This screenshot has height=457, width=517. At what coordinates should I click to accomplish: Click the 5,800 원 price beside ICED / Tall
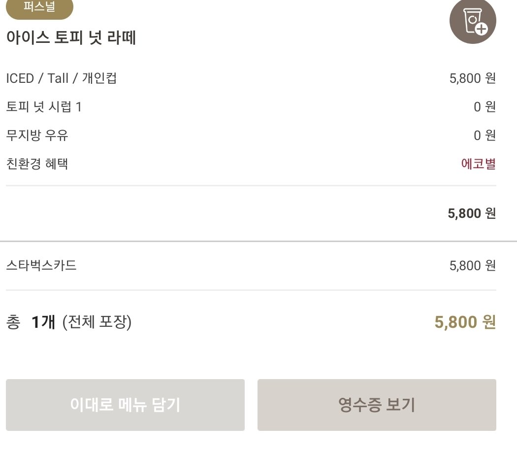pos(473,78)
